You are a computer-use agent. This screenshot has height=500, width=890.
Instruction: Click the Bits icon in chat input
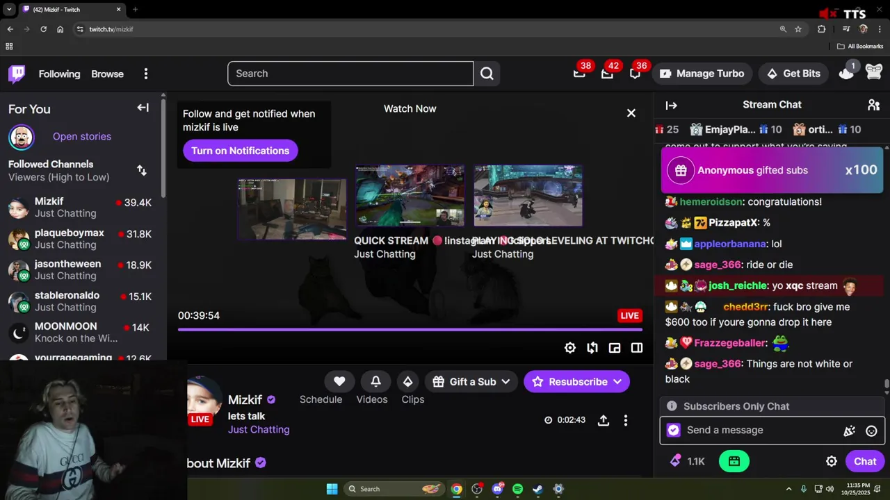tap(849, 431)
